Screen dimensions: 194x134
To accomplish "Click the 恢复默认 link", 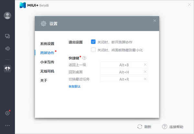I will tap(75, 87).
